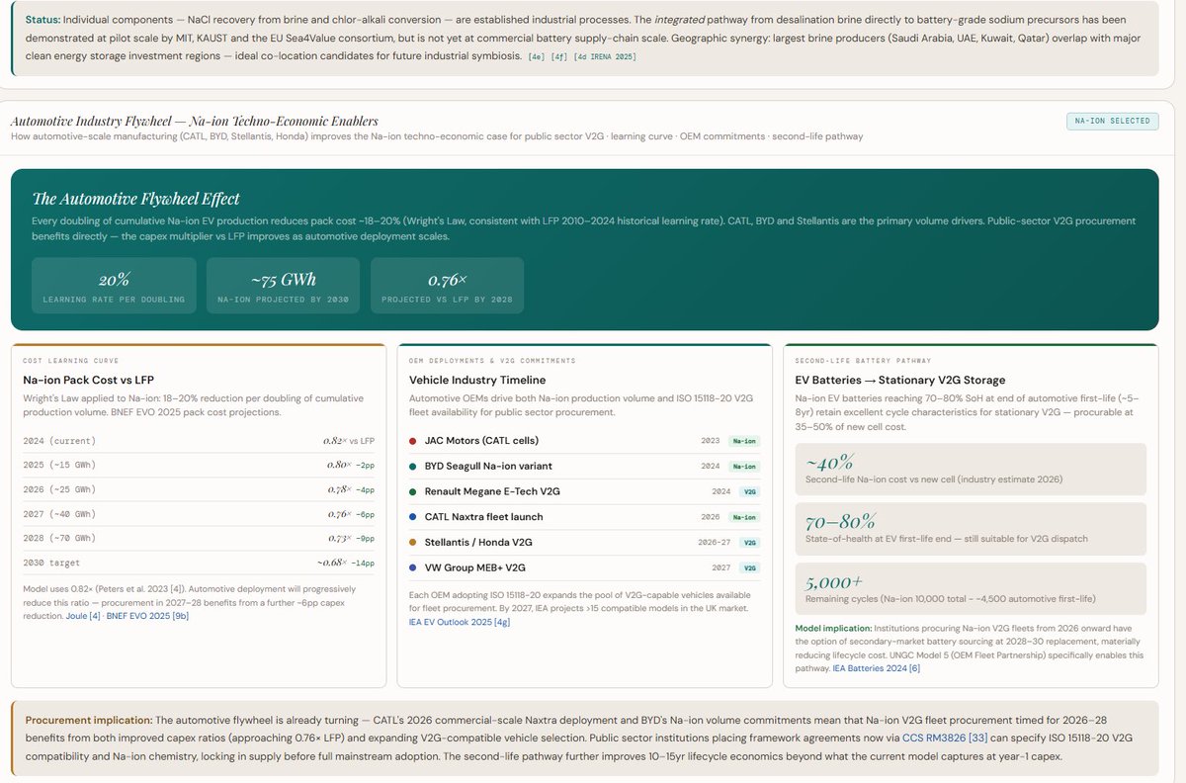Click the 0.82× vs LFP value
This screenshot has height=783, width=1186.
(349, 440)
